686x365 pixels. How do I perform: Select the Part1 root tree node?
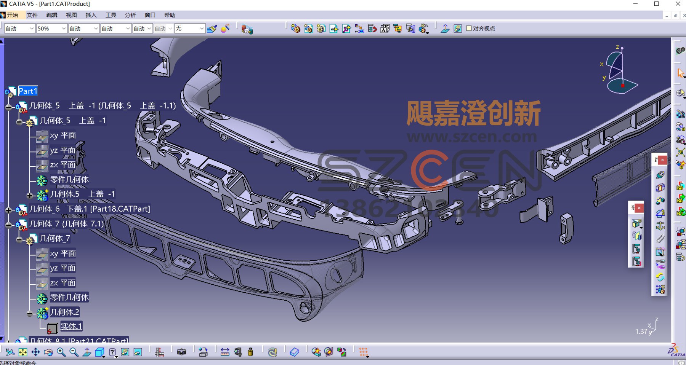(28, 91)
